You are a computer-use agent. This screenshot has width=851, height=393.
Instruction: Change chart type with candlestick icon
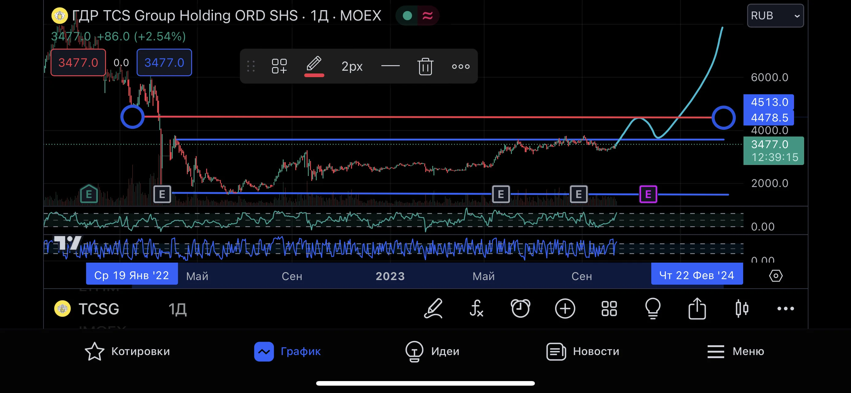point(742,309)
